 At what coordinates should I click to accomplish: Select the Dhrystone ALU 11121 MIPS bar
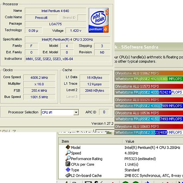pyautogui.click(x=149, y=100)
